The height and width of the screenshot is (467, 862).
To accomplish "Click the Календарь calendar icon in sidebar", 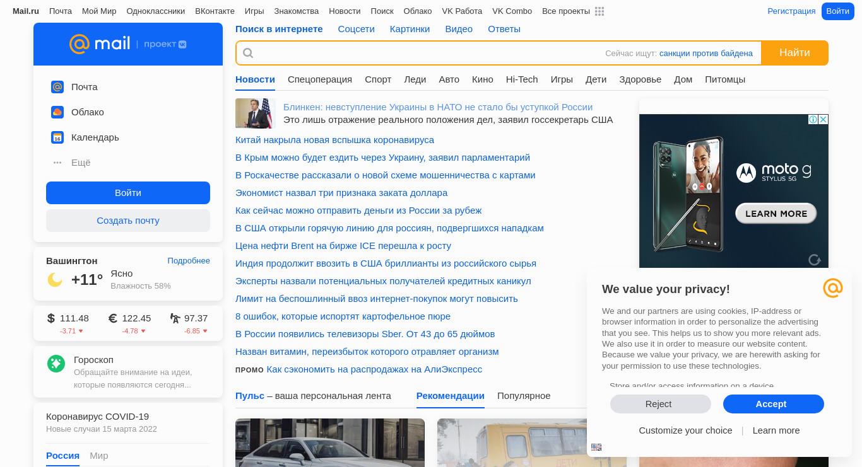I will 57,137.
